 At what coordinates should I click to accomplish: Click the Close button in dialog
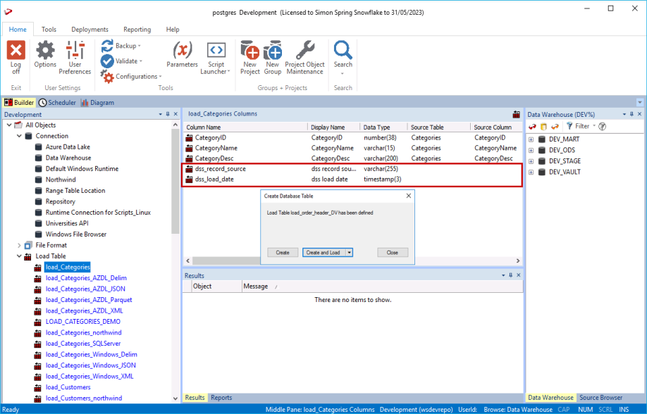point(393,252)
